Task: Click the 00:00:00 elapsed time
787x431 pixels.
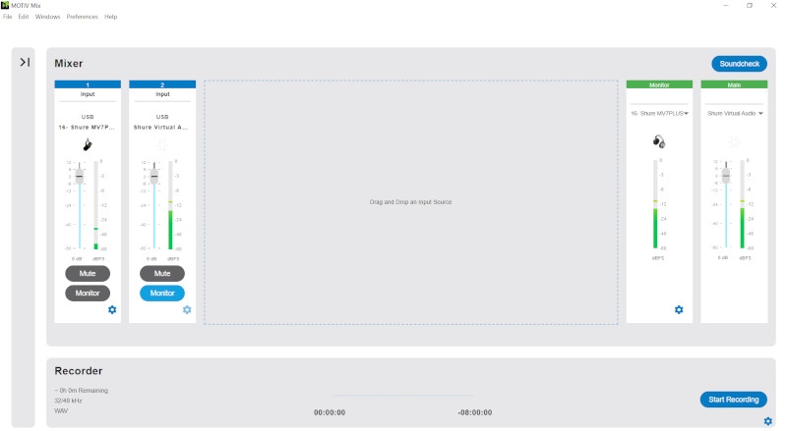Action: pyautogui.click(x=330, y=412)
